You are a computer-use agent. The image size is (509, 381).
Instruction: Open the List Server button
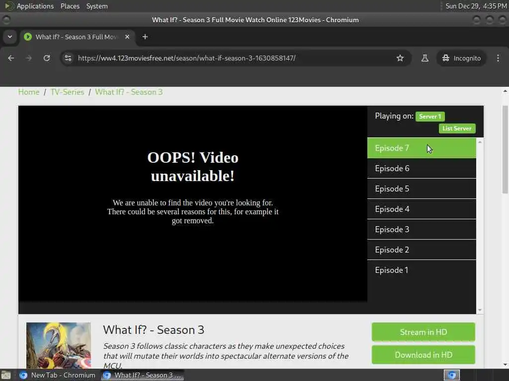click(457, 128)
